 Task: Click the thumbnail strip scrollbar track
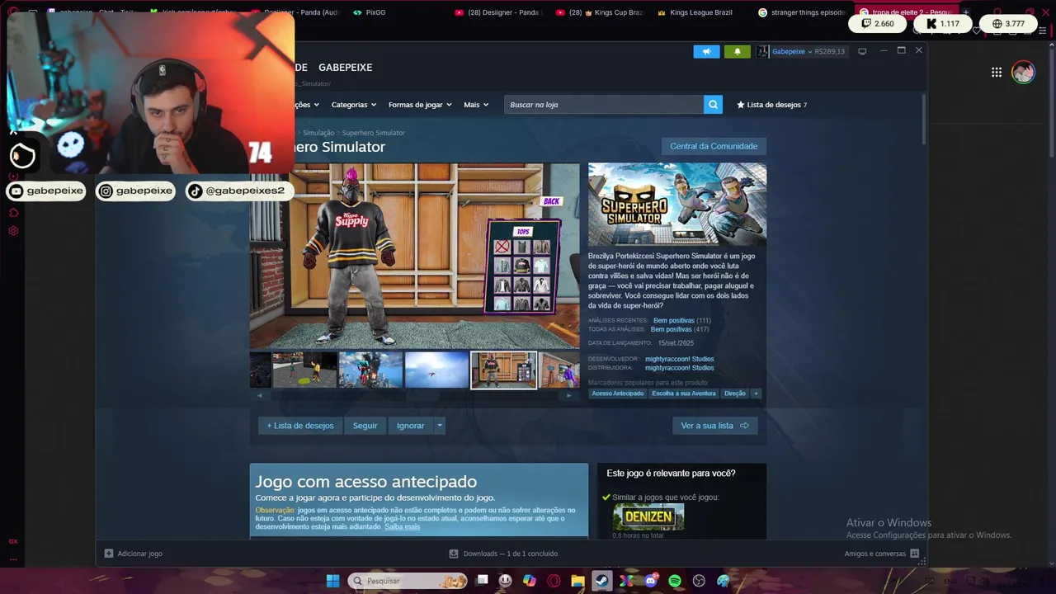click(x=414, y=395)
